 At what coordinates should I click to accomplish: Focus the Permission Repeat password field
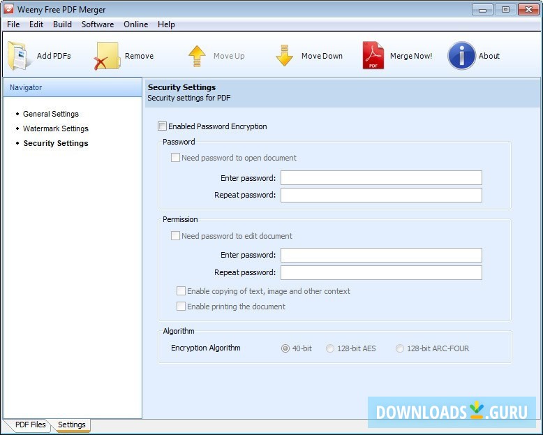coord(381,272)
